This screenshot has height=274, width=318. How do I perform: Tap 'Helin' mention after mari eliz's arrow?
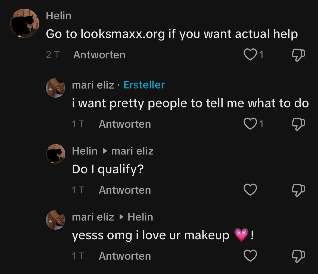click(x=140, y=217)
